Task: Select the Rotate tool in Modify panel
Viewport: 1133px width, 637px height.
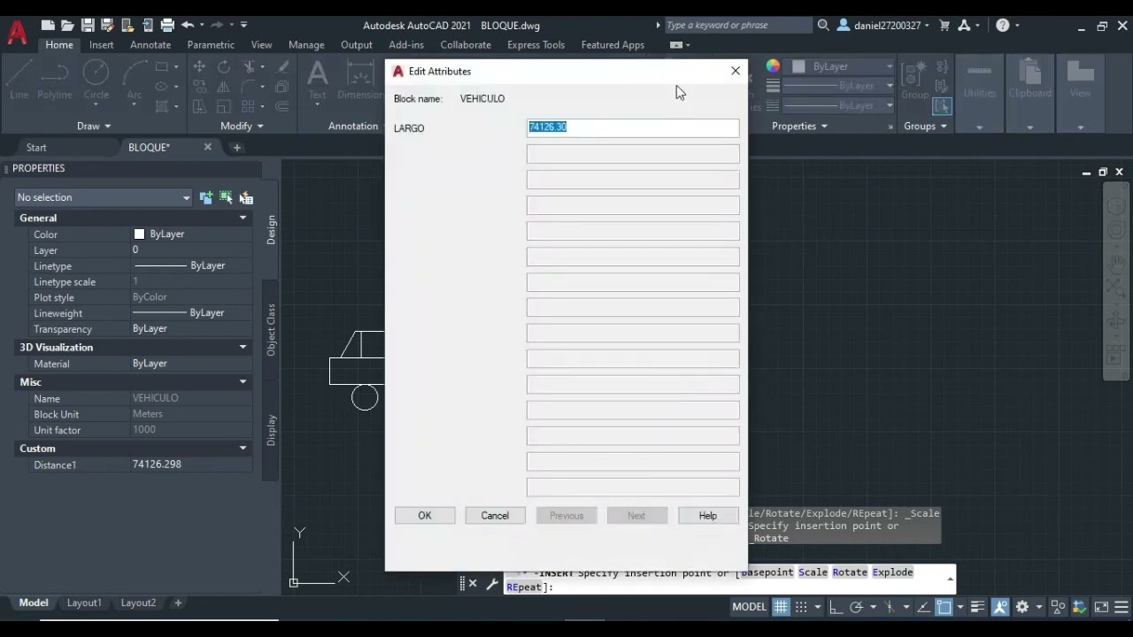Action: [x=224, y=67]
